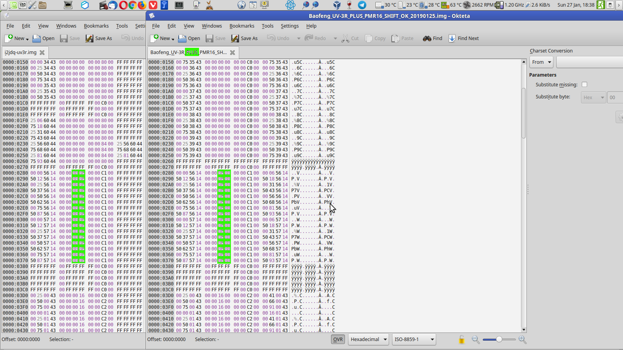This screenshot has height=350, width=623.
Task: Open the Windows menu in Okteta
Action: (x=212, y=26)
